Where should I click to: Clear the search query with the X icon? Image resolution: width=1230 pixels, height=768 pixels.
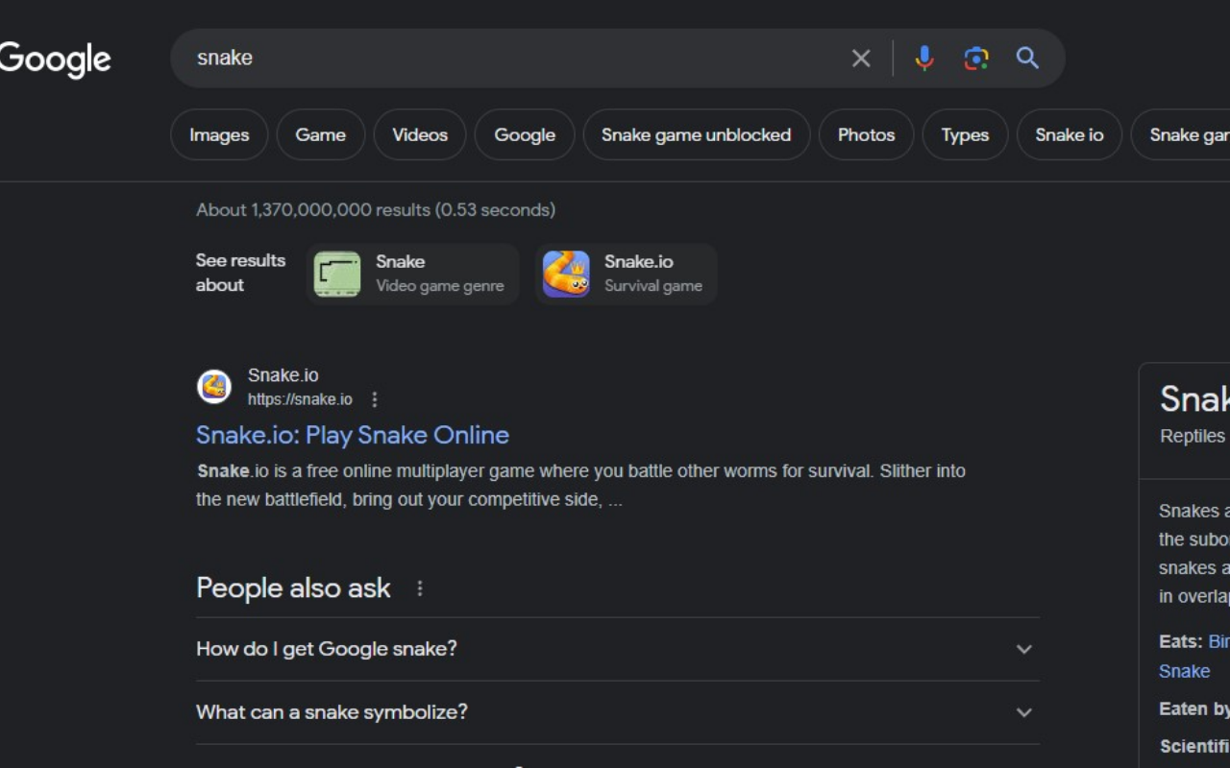[860, 58]
